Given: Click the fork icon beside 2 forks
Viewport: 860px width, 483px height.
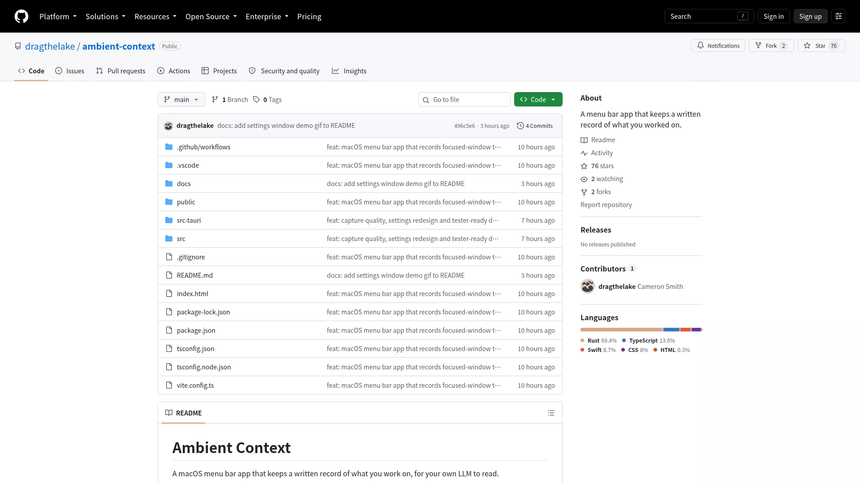Looking at the screenshot, I should pos(584,192).
